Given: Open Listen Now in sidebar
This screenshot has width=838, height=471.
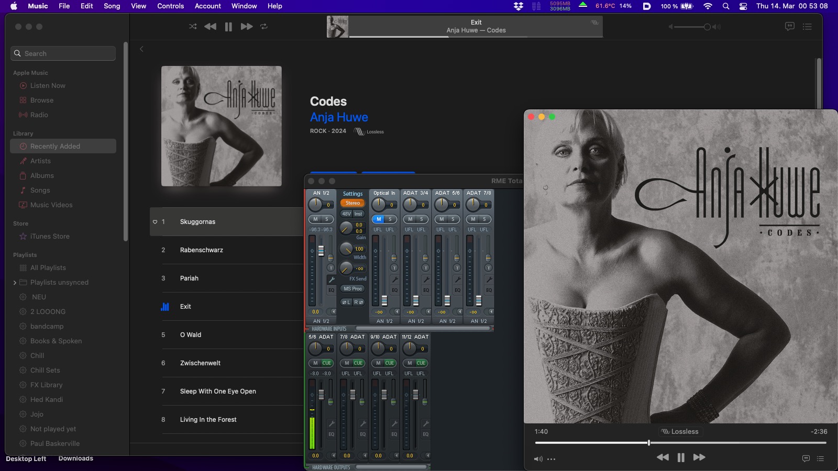Looking at the screenshot, I should click(x=48, y=85).
